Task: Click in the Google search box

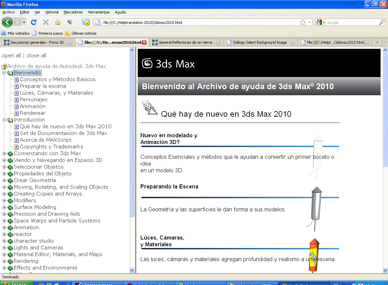Action: pyautogui.click(x=352, y=23)
